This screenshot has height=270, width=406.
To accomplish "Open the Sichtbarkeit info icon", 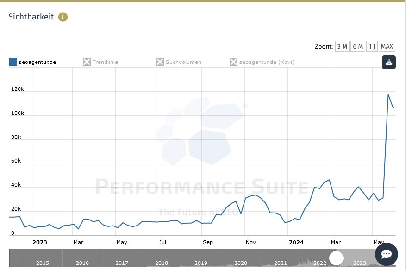I will 63,17.
